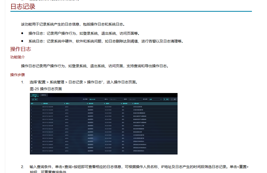In the figure, click the 登录IP input field

(x=135, y=99)
